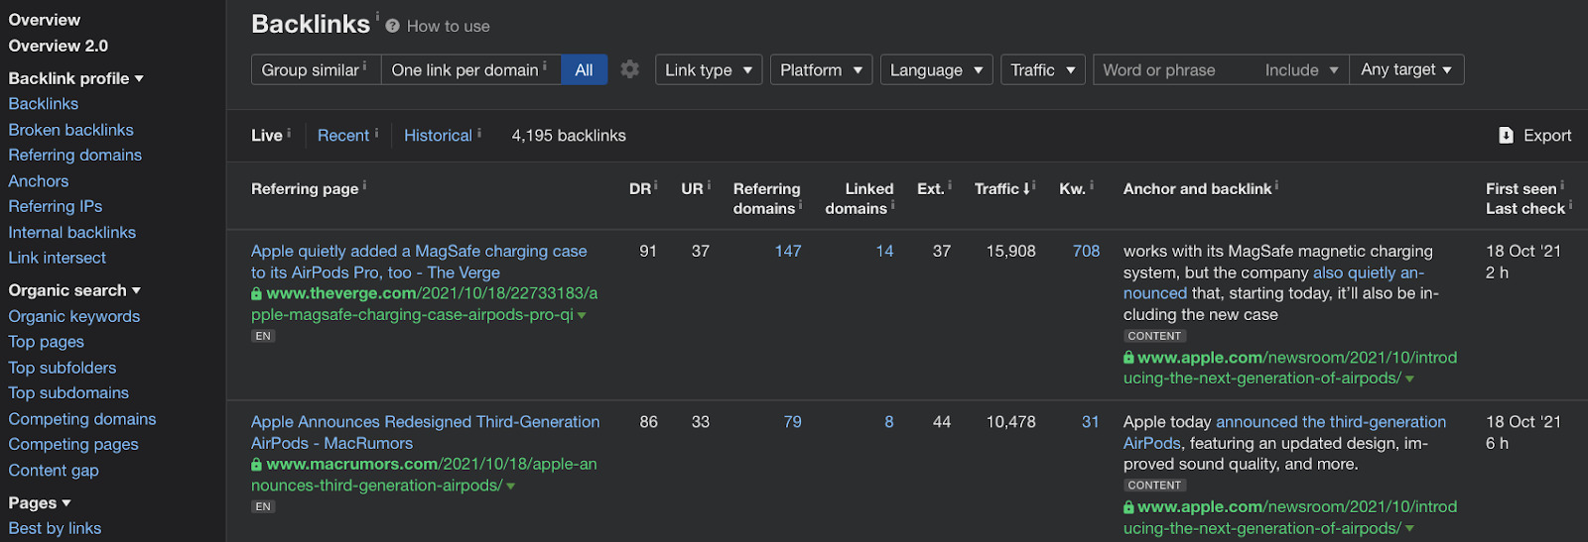Open the backlinks settings gear icon

click(630, 69)
